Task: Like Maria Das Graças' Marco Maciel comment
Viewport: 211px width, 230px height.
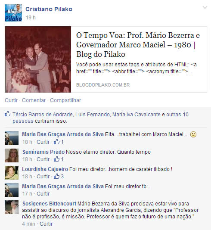Action: point(43,142)
